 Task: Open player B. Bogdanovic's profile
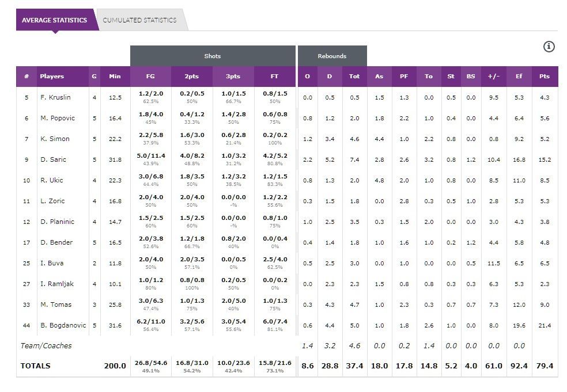coord(63,325)
